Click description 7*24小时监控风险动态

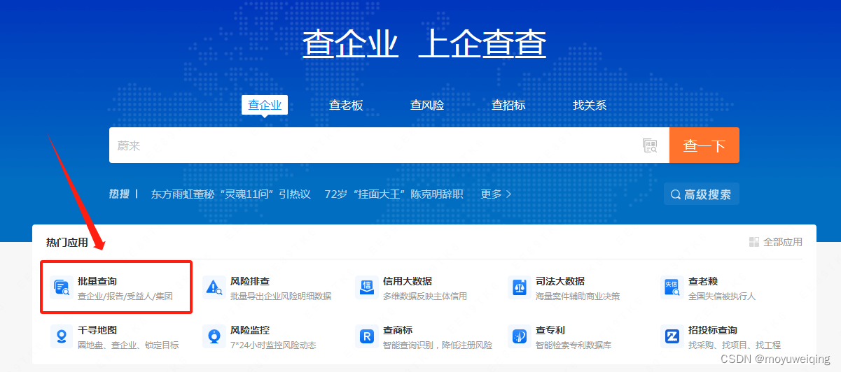[x=274, y=345]
